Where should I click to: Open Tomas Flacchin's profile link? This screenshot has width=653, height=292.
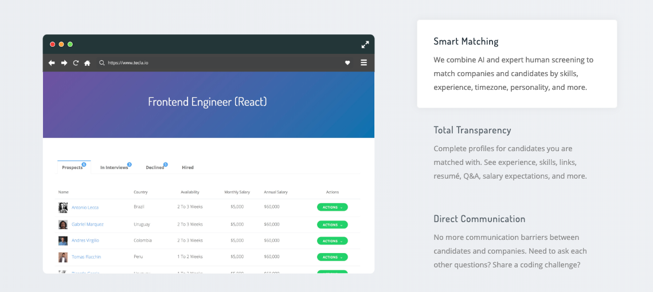click(x=86, y=257)
